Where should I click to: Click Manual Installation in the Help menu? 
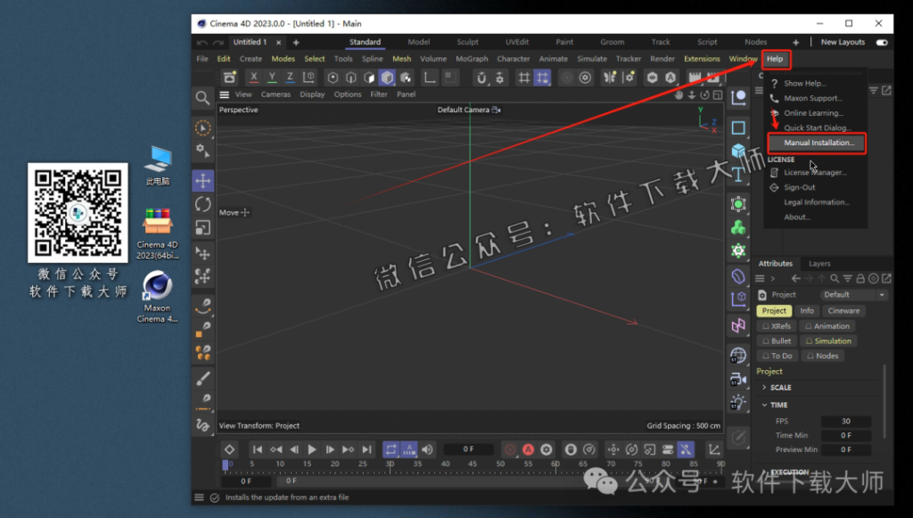click(x=817, y=143)
